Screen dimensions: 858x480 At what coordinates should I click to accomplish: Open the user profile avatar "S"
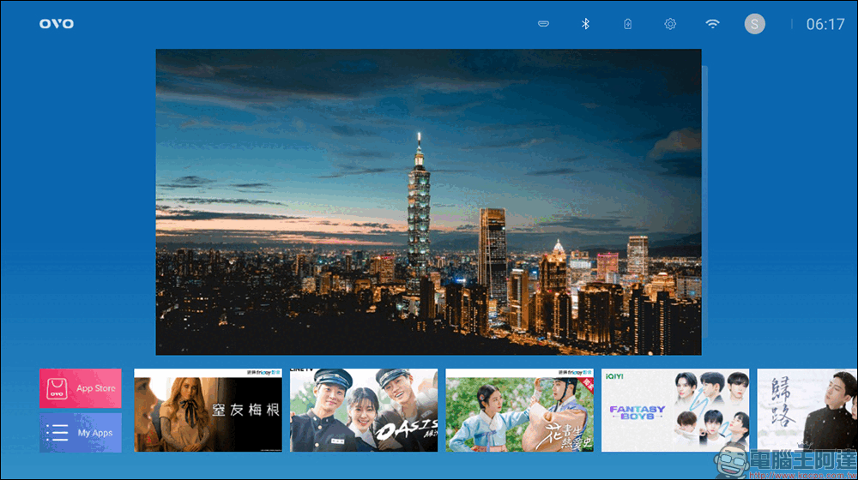pos(754,24)
